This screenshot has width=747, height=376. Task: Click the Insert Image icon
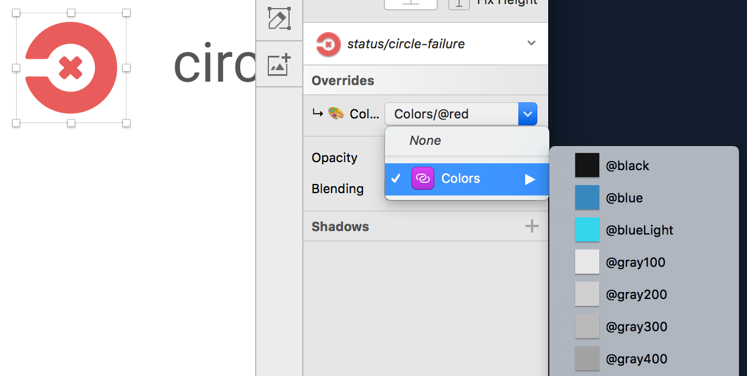279,65
